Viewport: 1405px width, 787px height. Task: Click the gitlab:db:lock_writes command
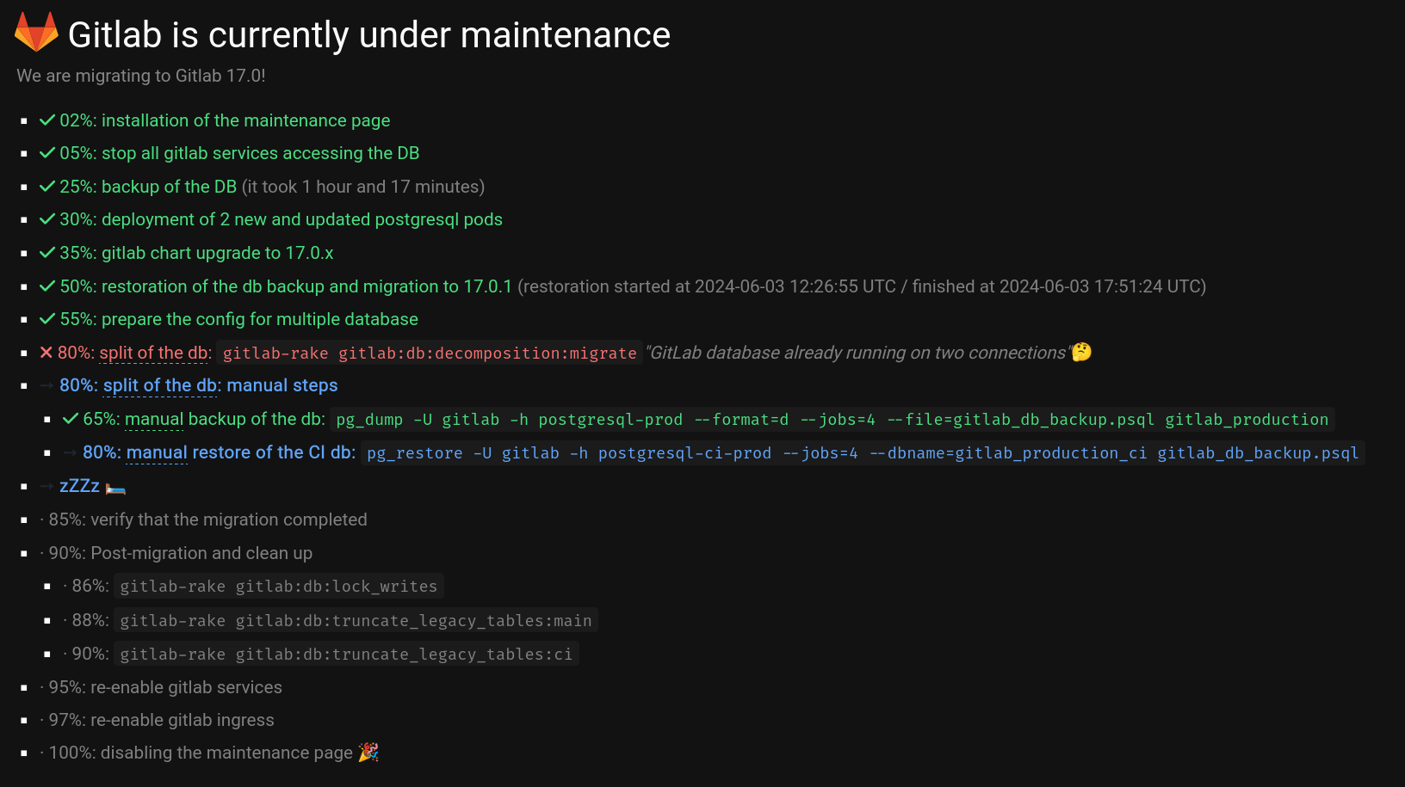(278, 587)
